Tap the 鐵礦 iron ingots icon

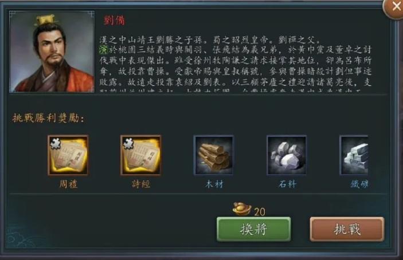pyautogui.click(x=354, y=155)
